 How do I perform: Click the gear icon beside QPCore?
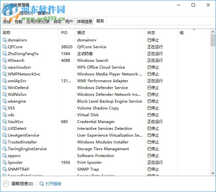pyautogui.click(x=5, y=47)
